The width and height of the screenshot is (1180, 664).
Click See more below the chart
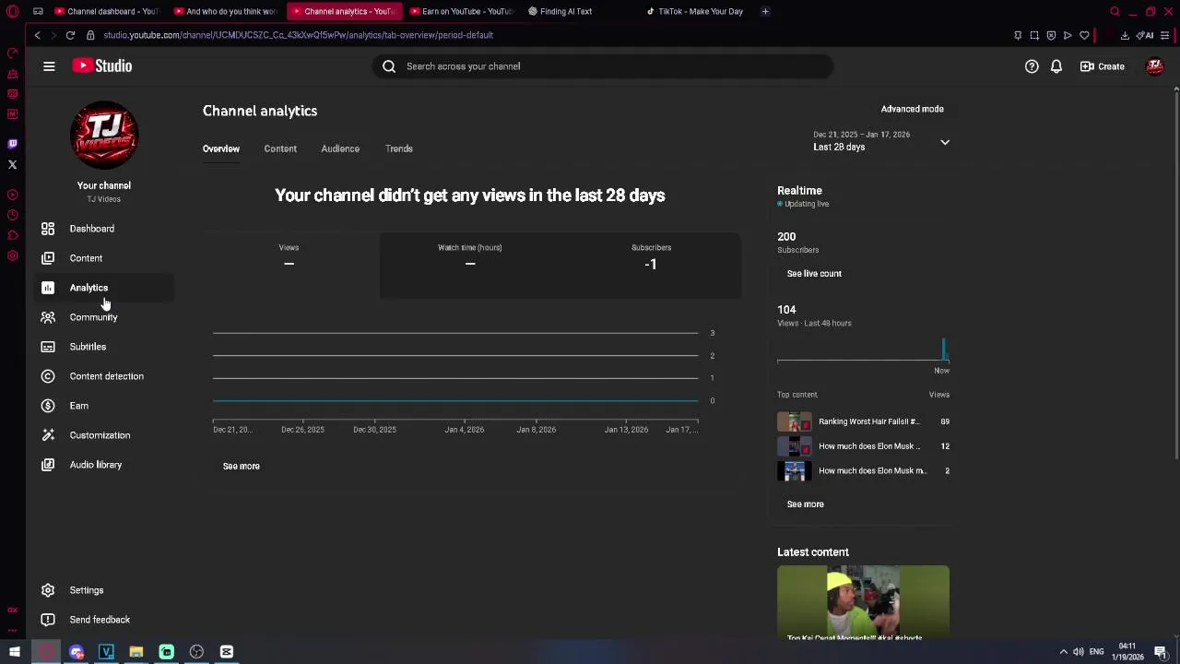(242, 466)
